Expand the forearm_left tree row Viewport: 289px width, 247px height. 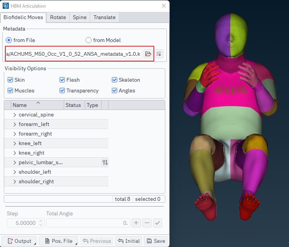tap(15, 124)
